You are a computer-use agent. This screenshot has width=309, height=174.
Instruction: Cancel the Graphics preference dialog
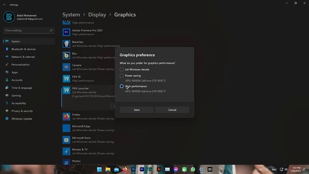click(172, 110)
